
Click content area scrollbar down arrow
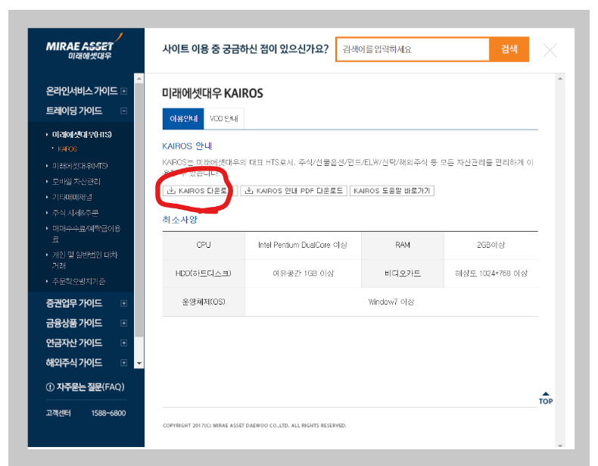pyautogui.click(x=560, y=446)
